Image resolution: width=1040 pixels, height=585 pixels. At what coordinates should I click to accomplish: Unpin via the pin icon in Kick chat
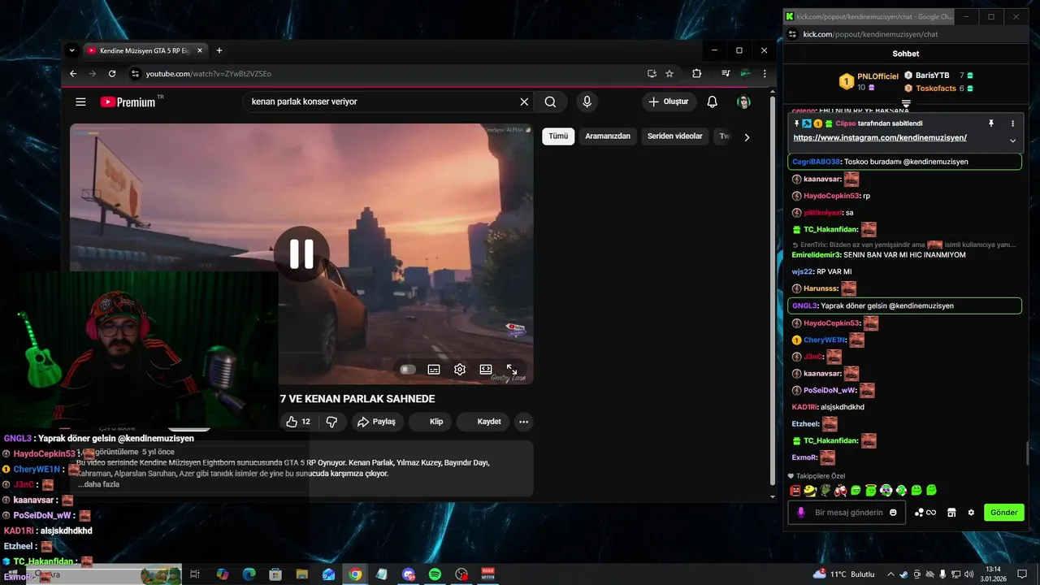(990, 123)
